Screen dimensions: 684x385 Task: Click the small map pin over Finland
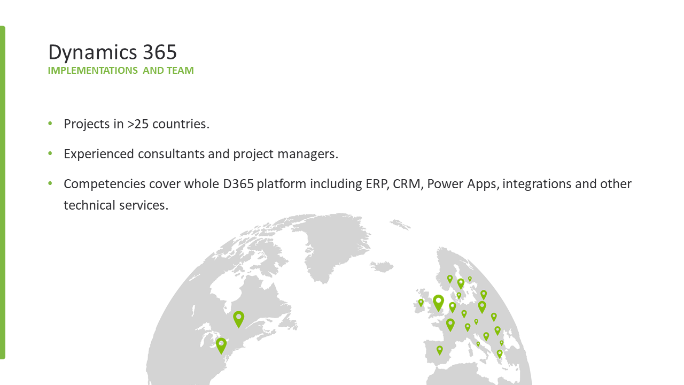(470, 279)
